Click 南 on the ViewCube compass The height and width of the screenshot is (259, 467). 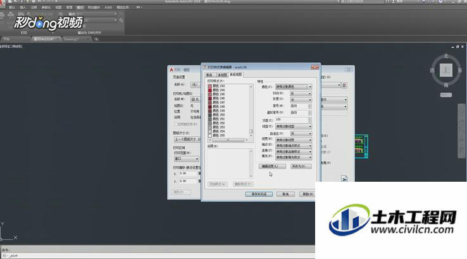pos(446,85)
